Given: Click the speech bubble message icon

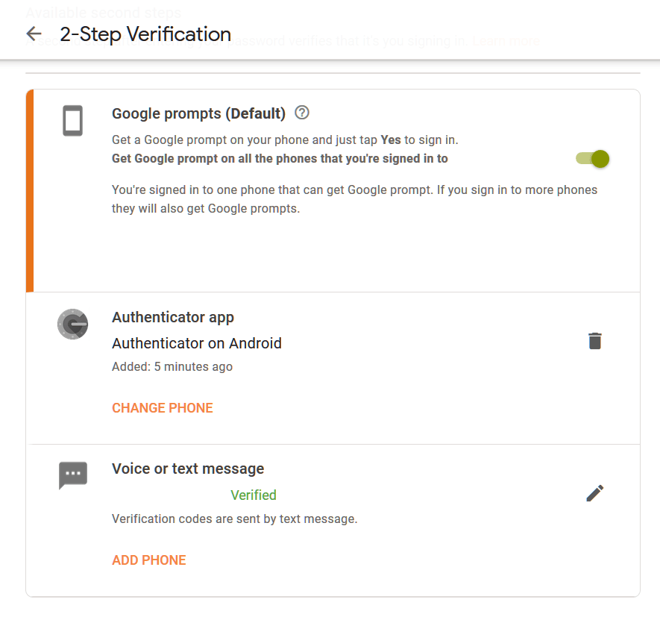Looking at the screenshot, I should 72,475.
